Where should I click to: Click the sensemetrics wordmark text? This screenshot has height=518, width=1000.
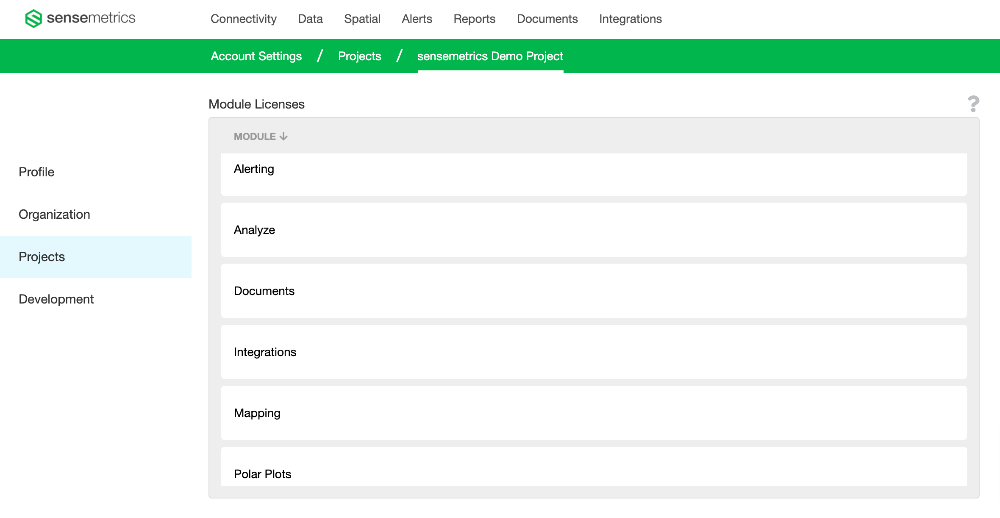click(x=91, y=18)
